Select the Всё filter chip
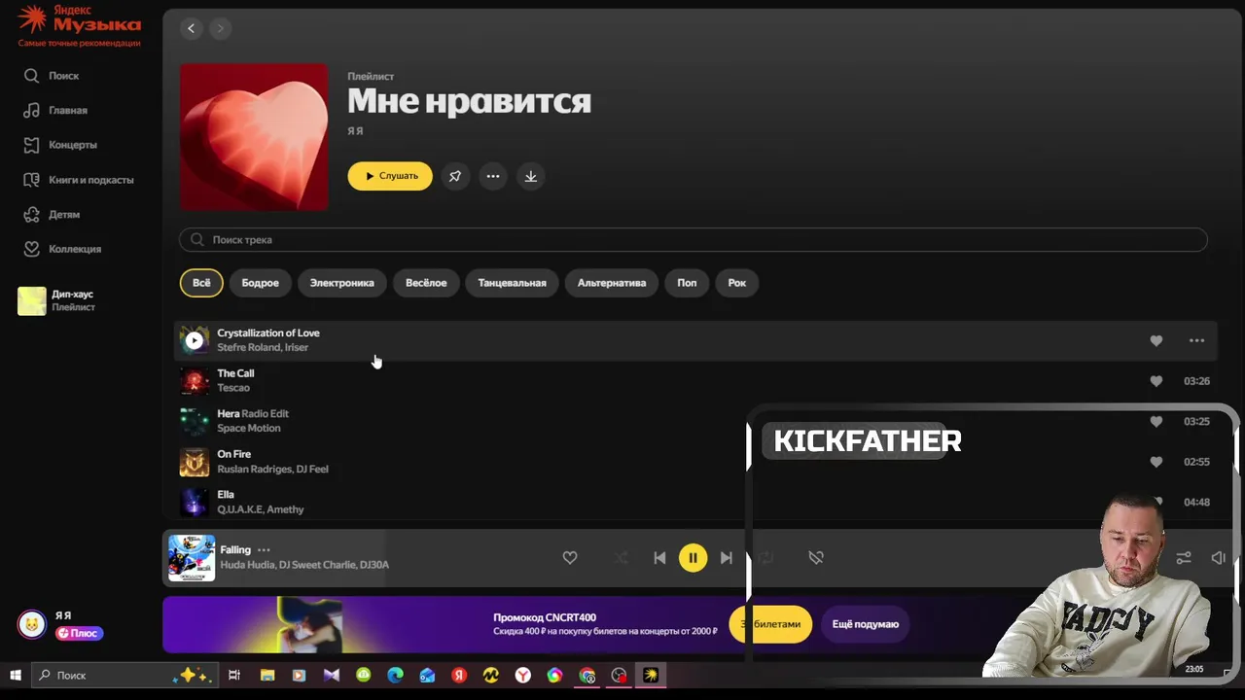The image size is (1245, 700). pos(201,283)
